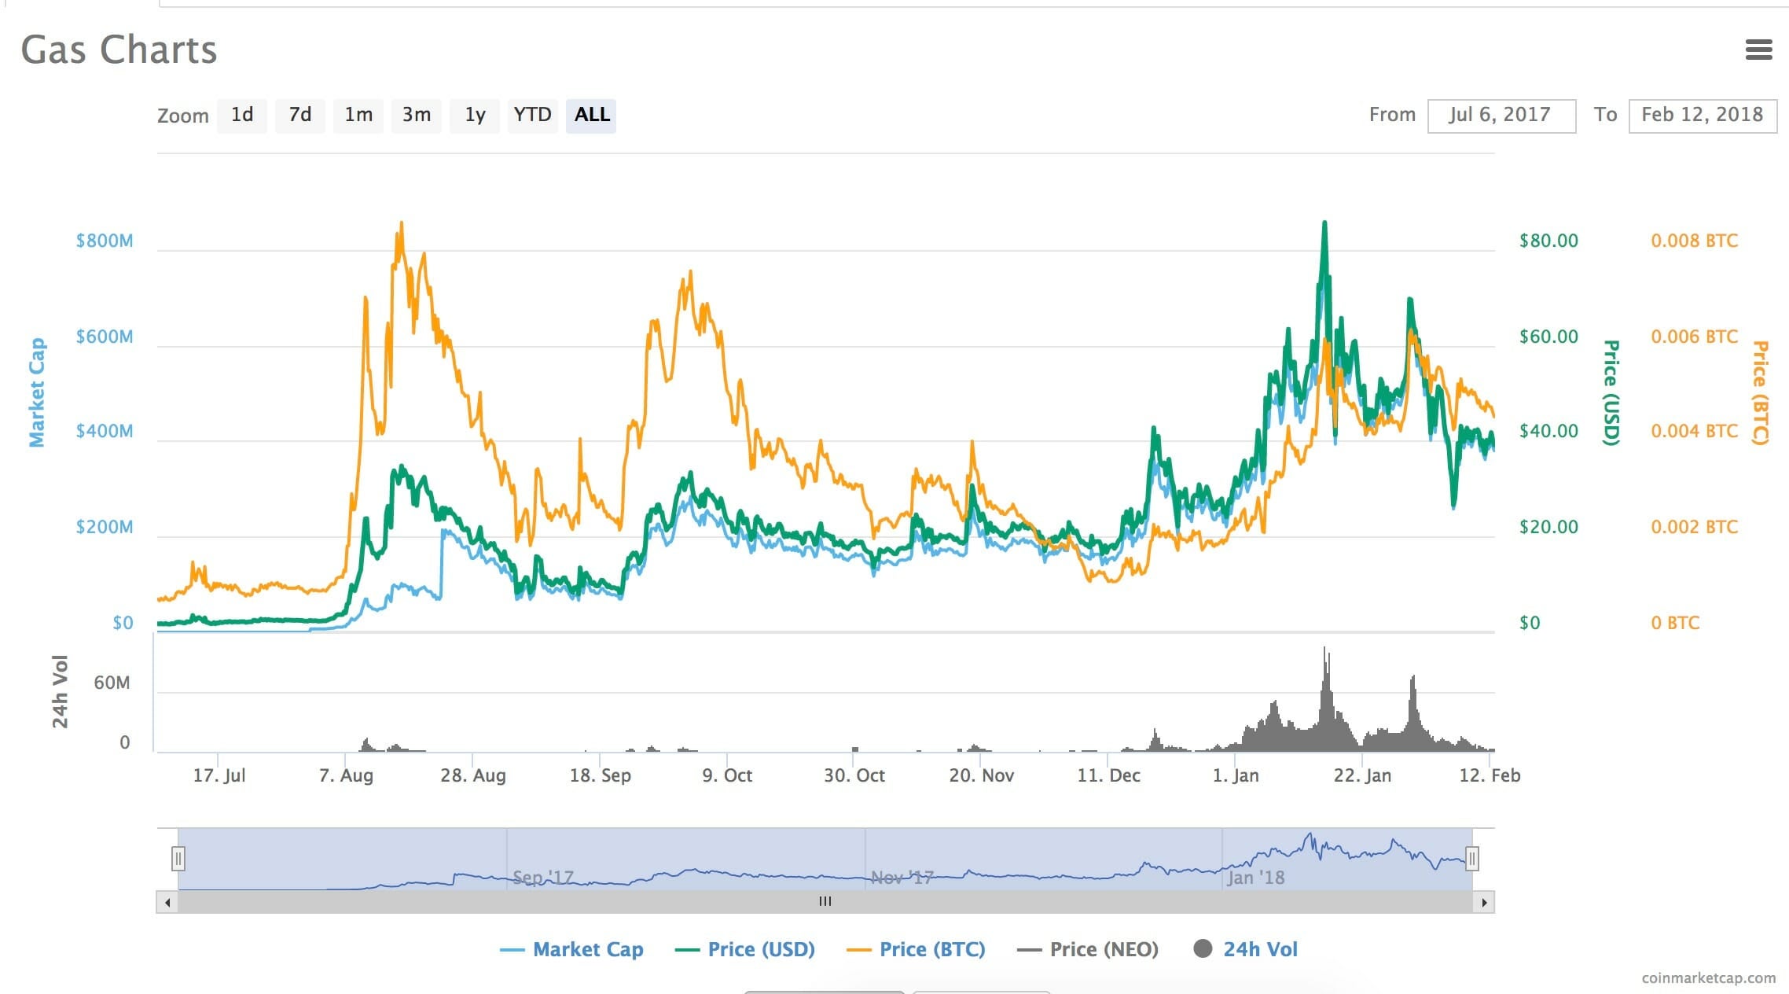The width and height of the screenshot is (1789, 994).
Task: Select the YTD zoom option
Action: (x=533, y=115)
